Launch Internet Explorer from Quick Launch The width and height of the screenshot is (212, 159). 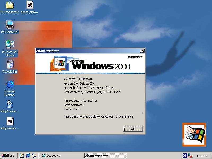coord(28,156)
